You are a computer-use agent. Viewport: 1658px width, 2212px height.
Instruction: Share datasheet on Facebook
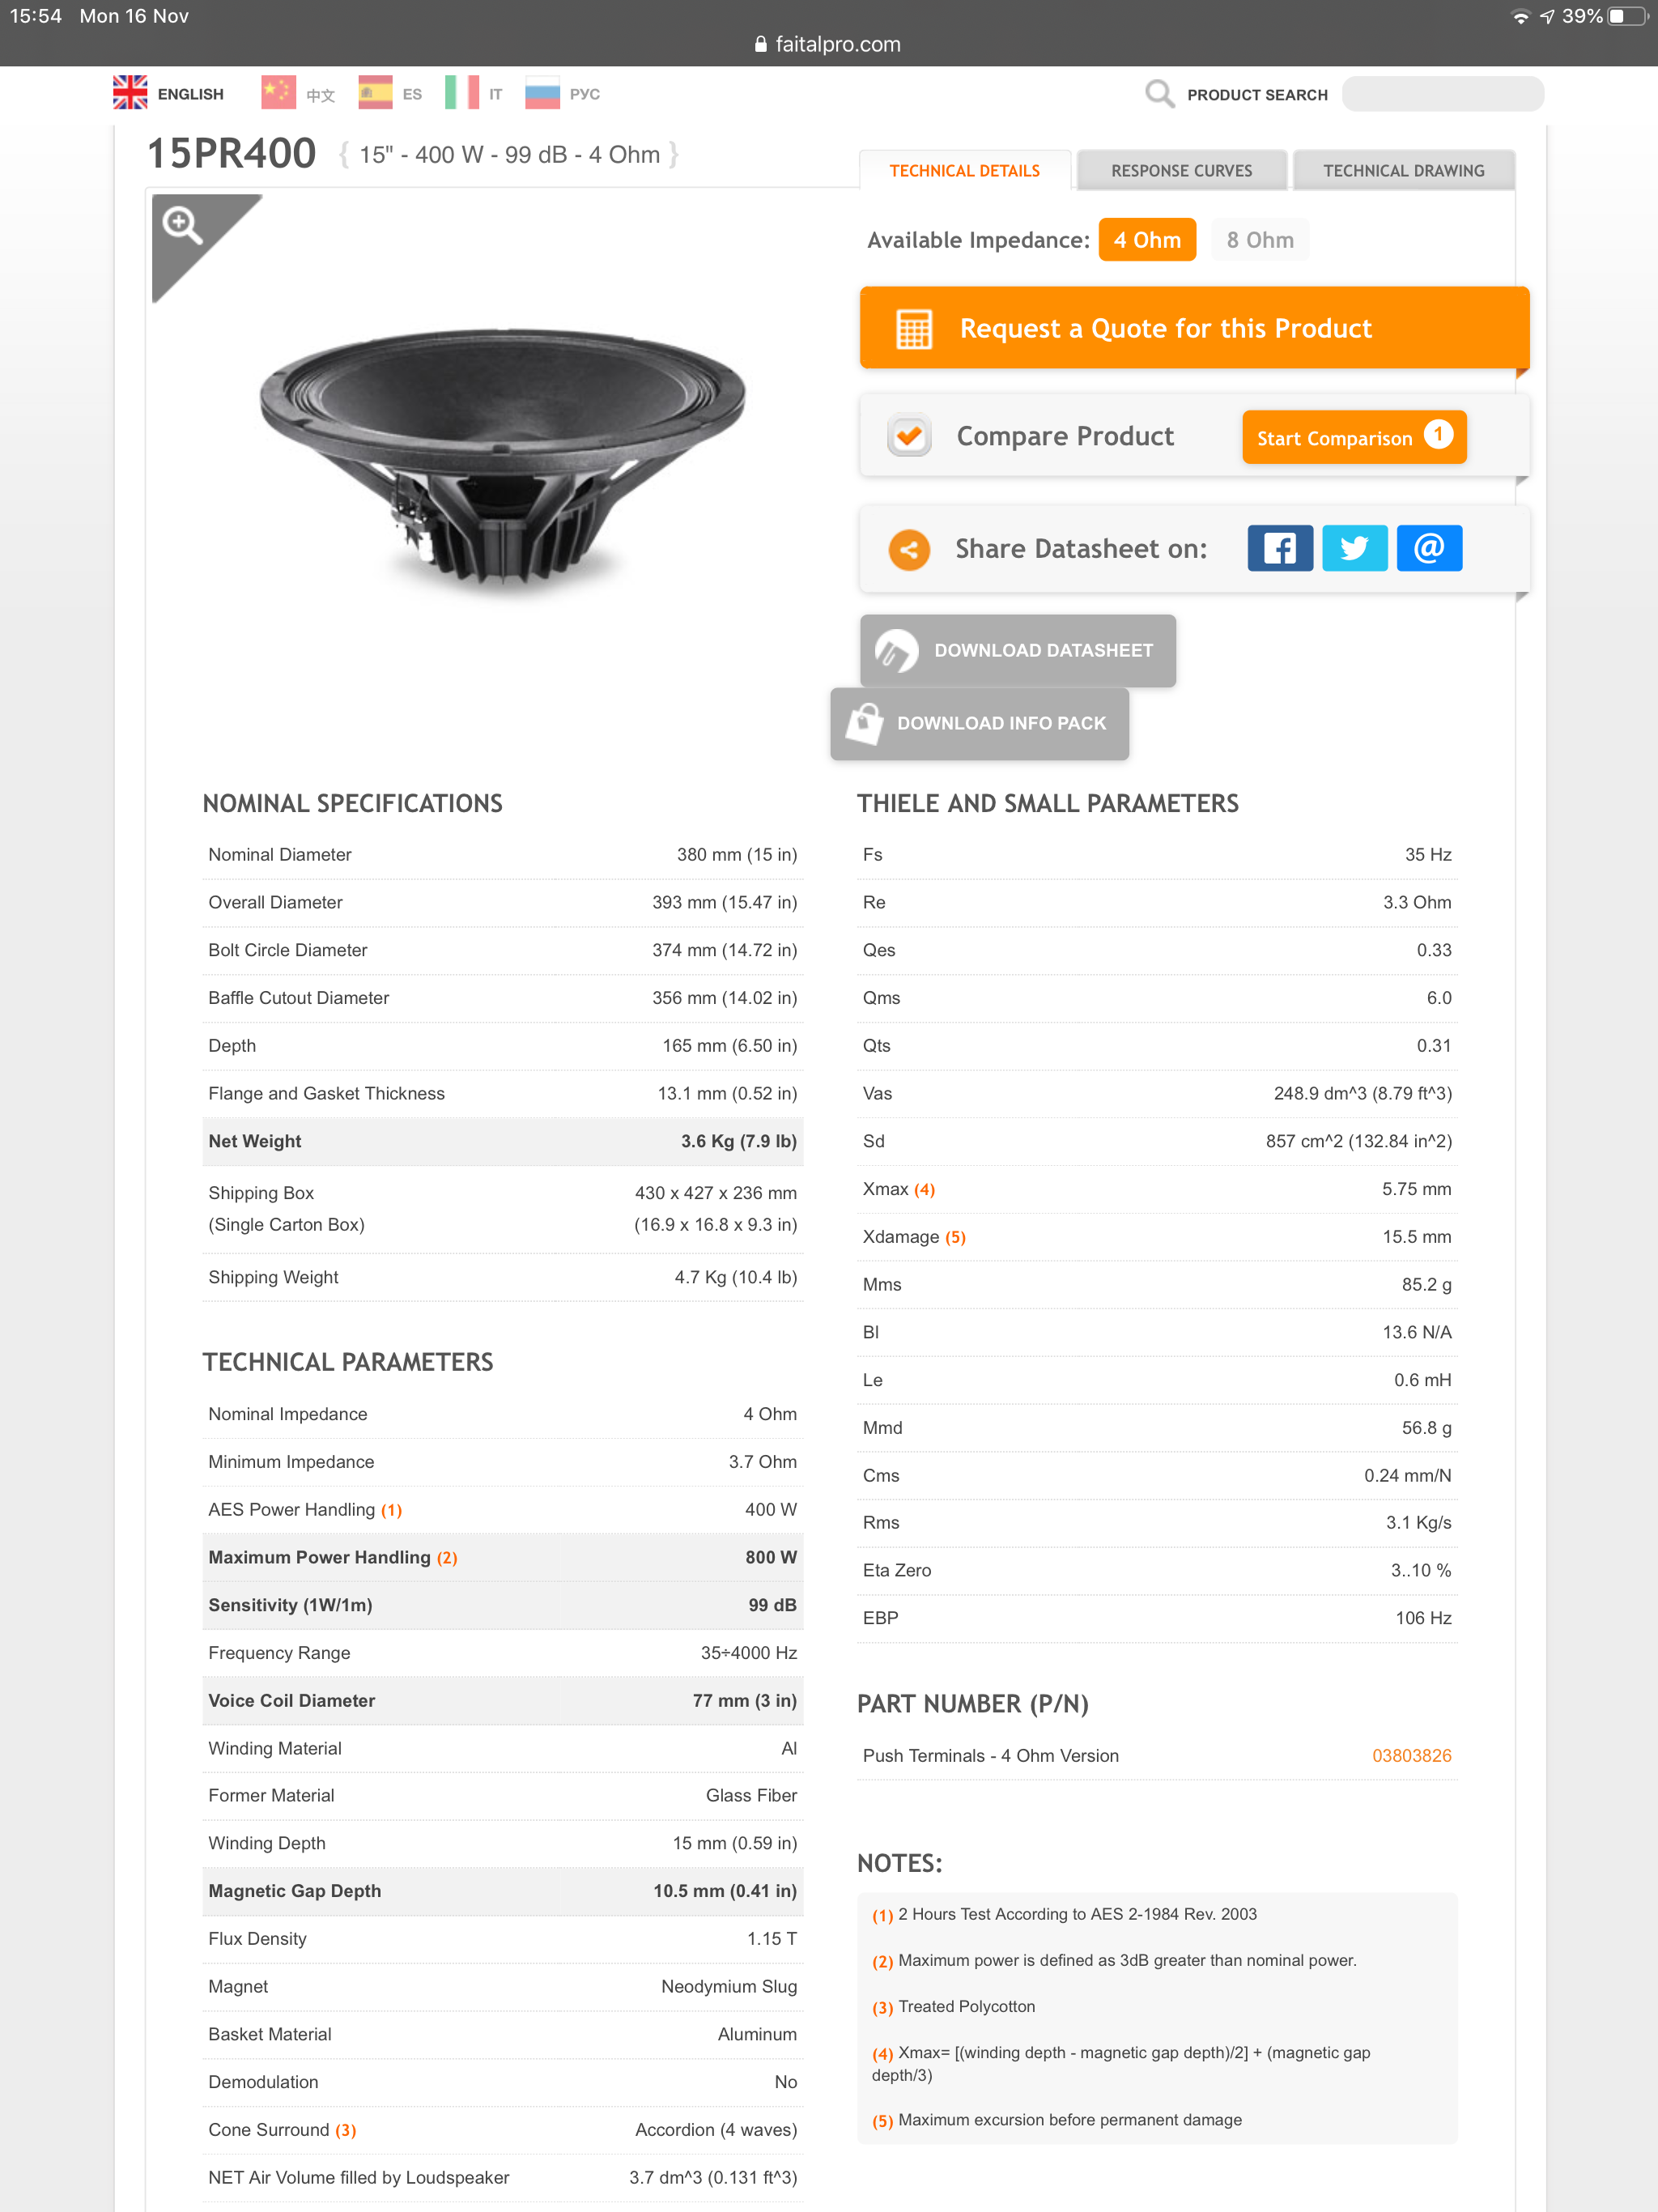pyautogui.click(x=1280, y=548)
